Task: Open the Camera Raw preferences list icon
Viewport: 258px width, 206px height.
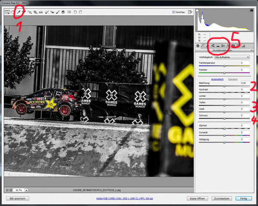Action: click(x=69, y=12)
